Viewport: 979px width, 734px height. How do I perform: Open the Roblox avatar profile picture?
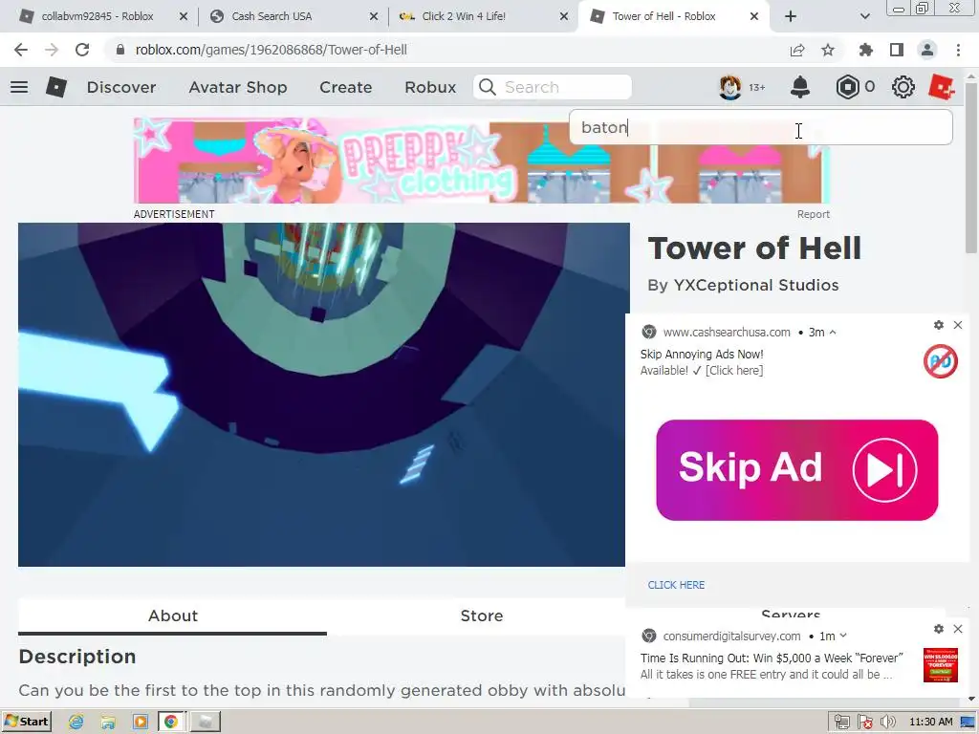[729, 87]
